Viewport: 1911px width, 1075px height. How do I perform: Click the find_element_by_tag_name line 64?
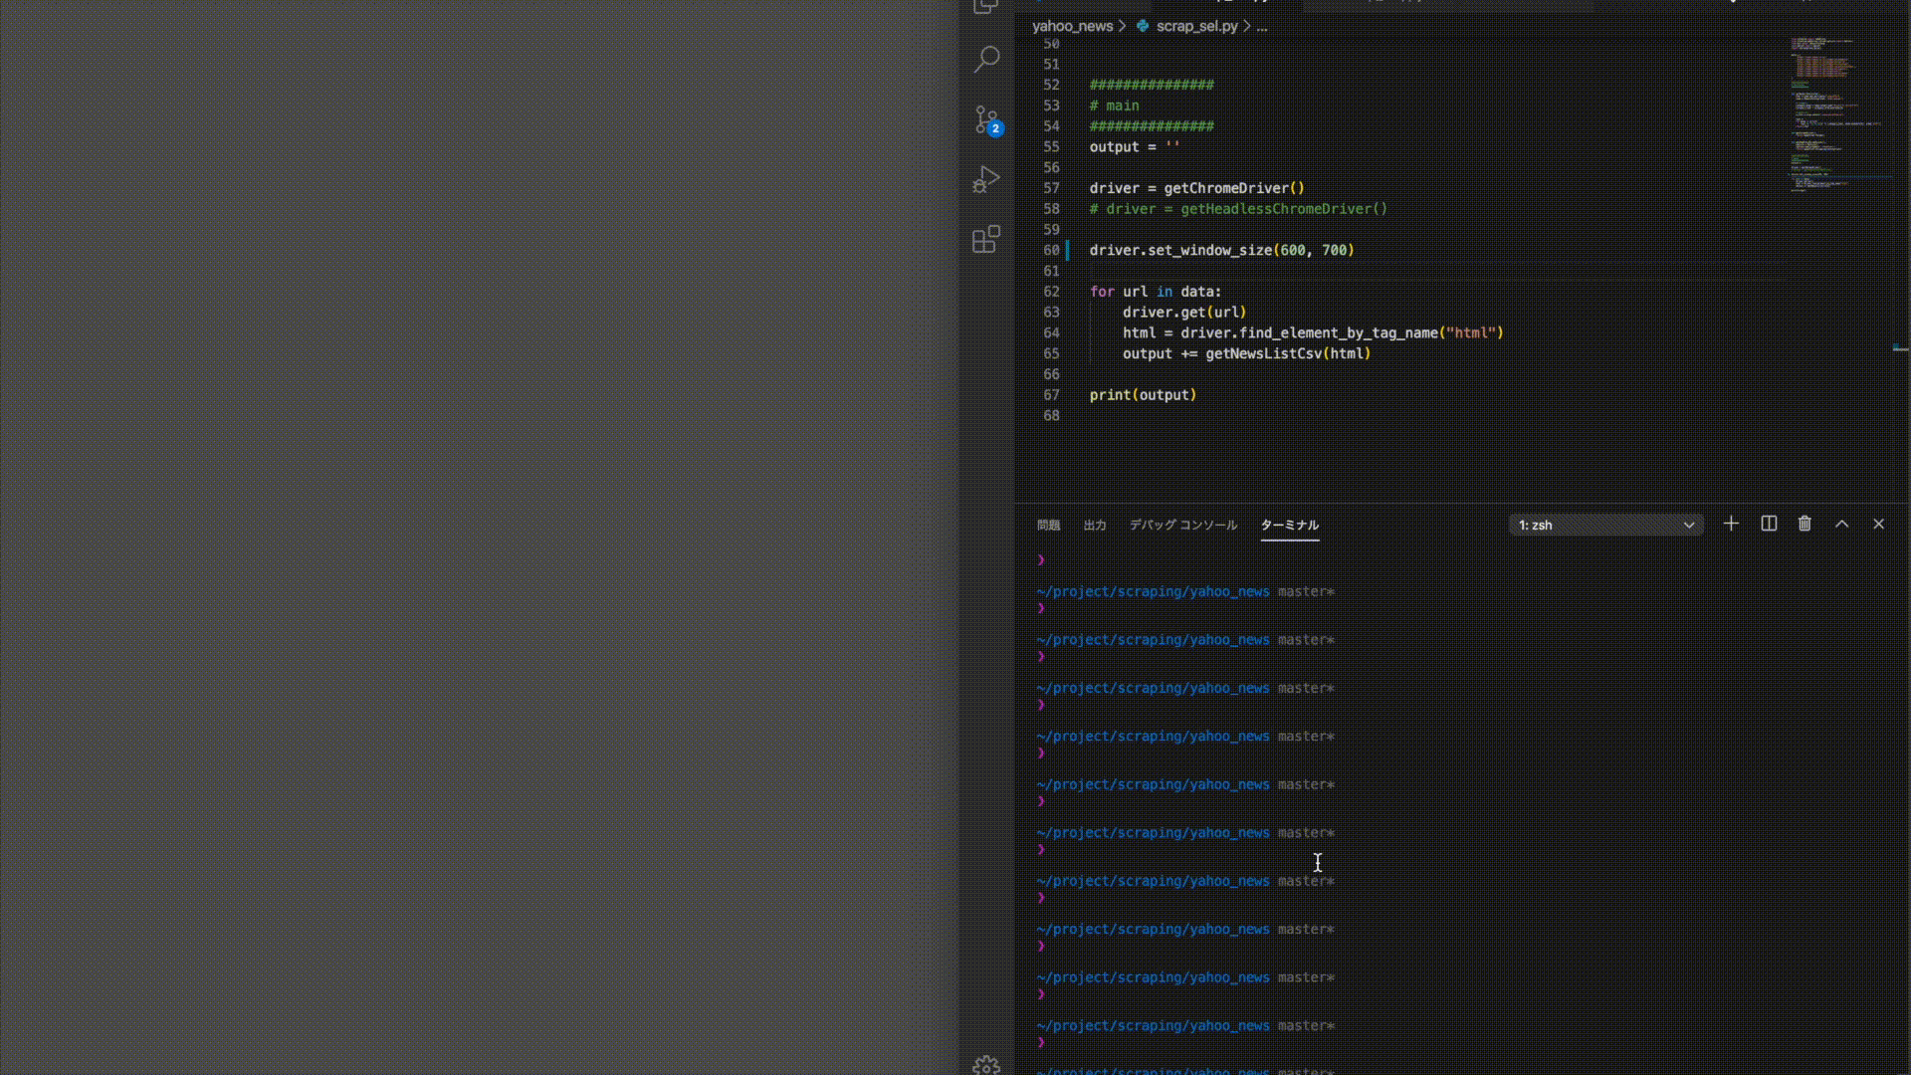click(x=1313, y=333)
